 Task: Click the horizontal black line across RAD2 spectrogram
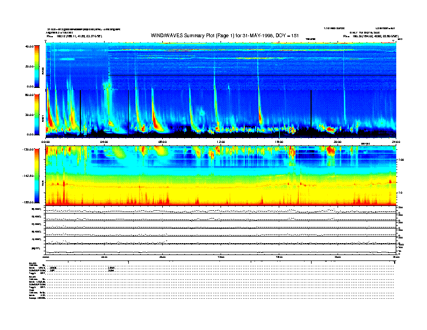click(x=252, y=75)
